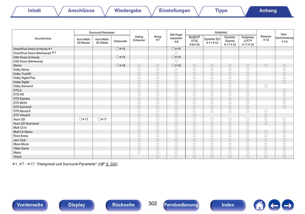Open the Wiedergabe tab

(x=128, y=11)
